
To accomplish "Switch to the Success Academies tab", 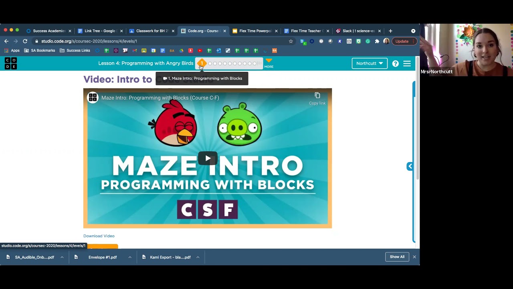I will (49, 31).
